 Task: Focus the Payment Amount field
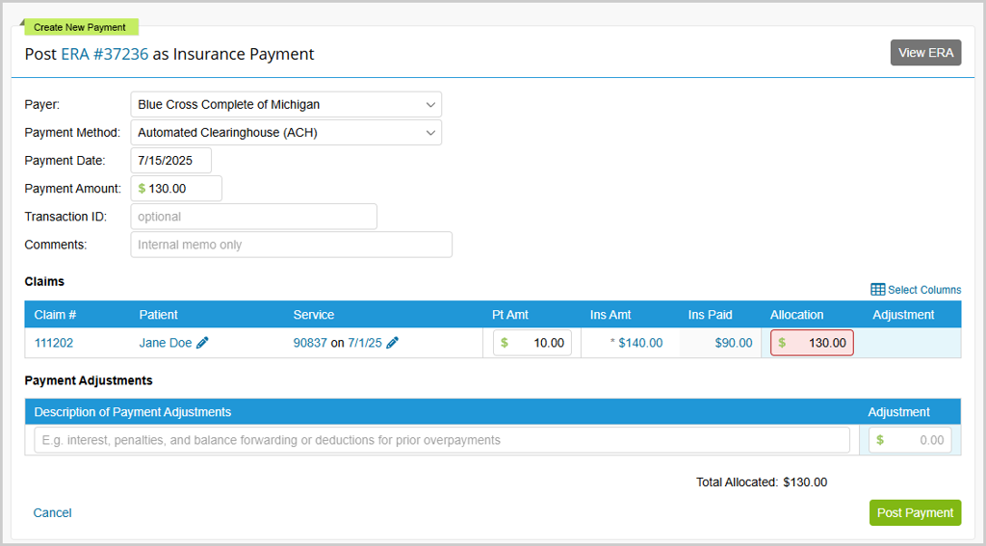(181, 189)
